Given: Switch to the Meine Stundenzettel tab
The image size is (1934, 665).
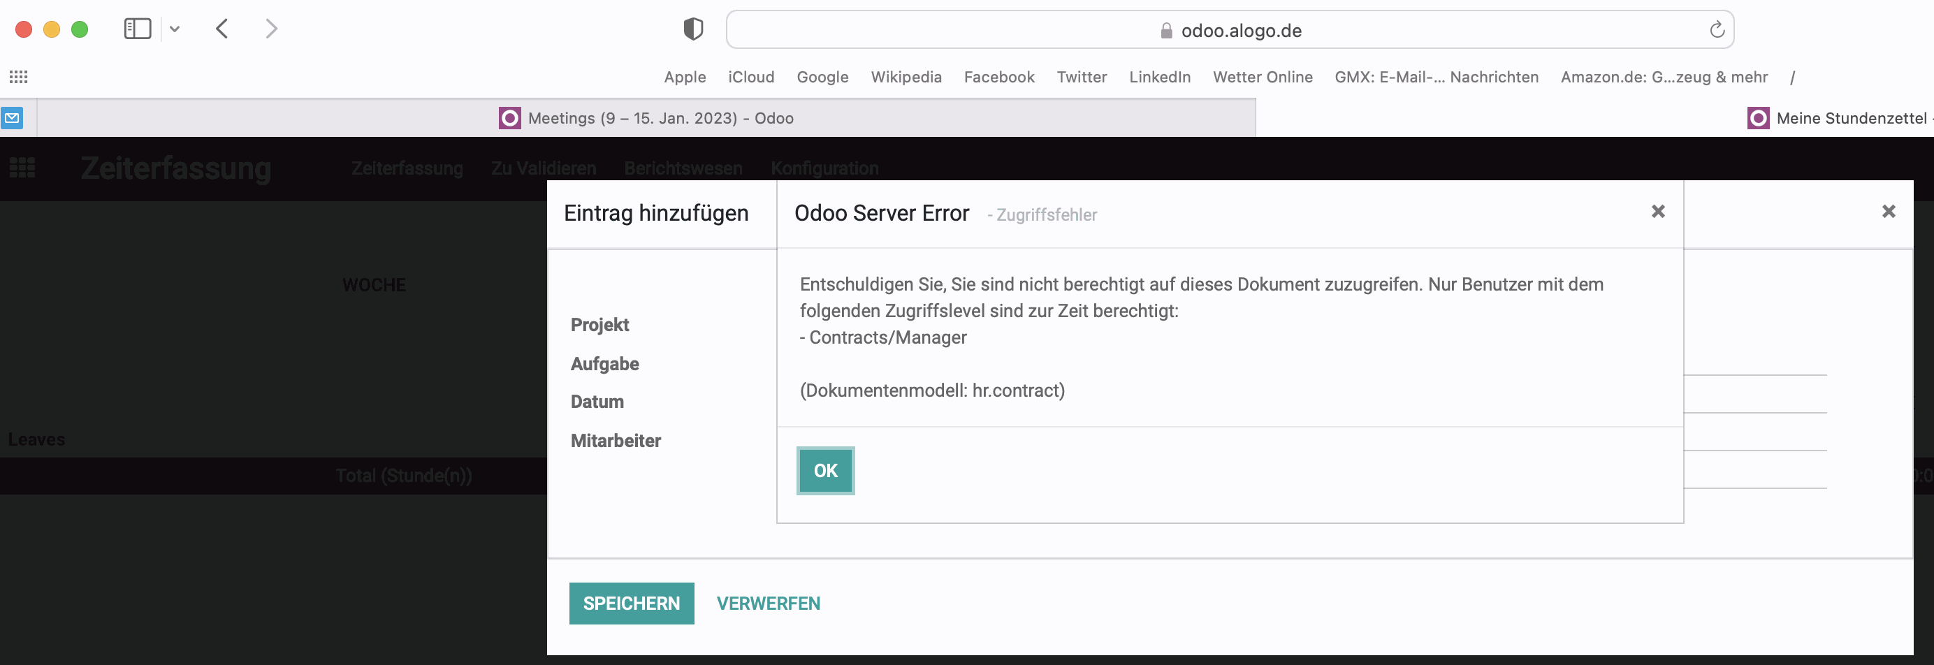Looking at the screenshot, I should click(1841, 118).
